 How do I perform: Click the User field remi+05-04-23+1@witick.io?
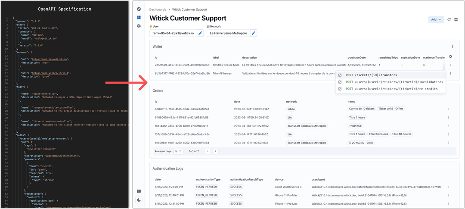[173, 33]
